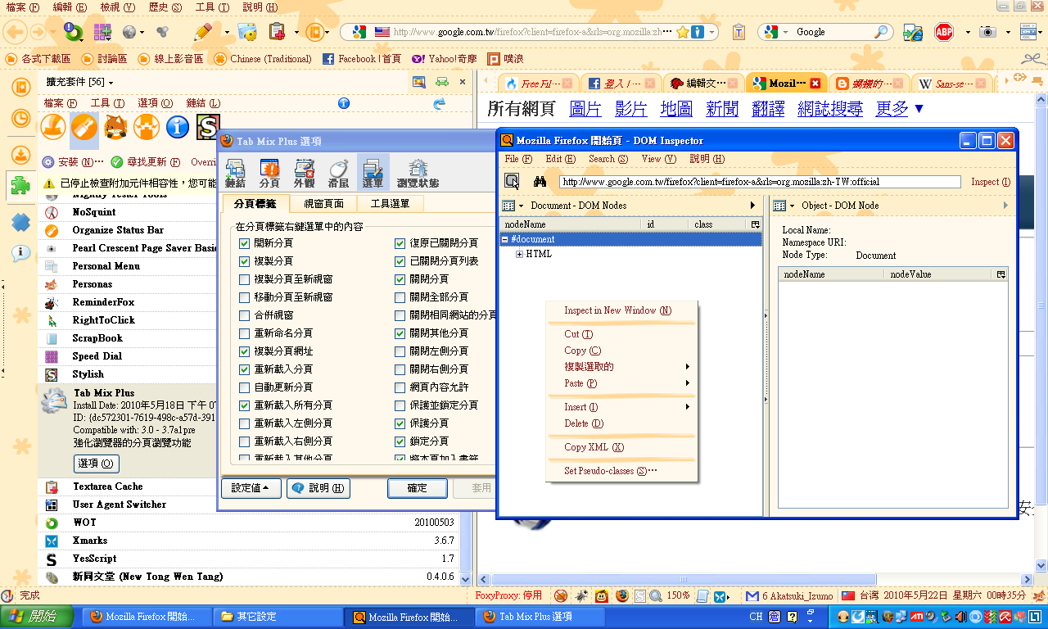Expand the HTML node in DOM tree
Viewport: 1048px width, 629px height.
pos(520,255)
